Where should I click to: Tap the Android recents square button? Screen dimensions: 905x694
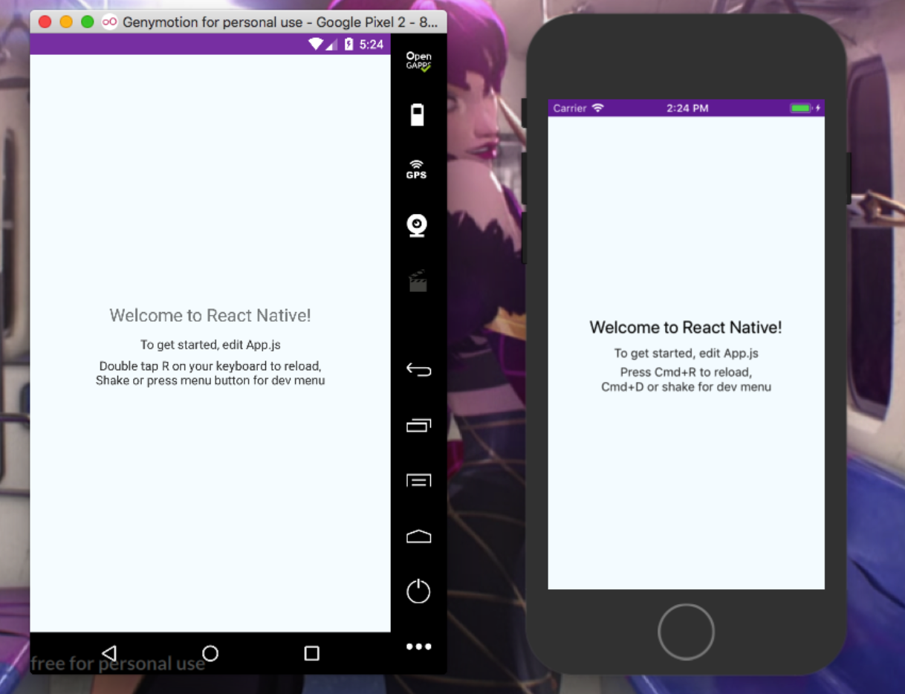pyautogui.click(x=311, y=653)
